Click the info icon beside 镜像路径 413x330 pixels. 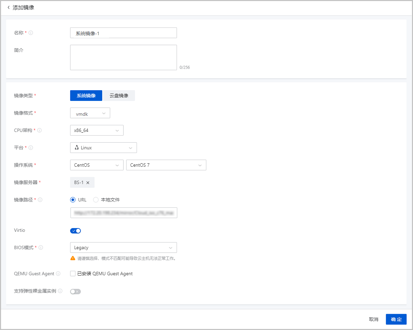pyautogui.click(x=40, y=200)
